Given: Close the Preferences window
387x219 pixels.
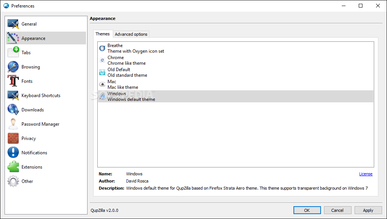Looking at the screenshot, I should click(x=378, y=6).
